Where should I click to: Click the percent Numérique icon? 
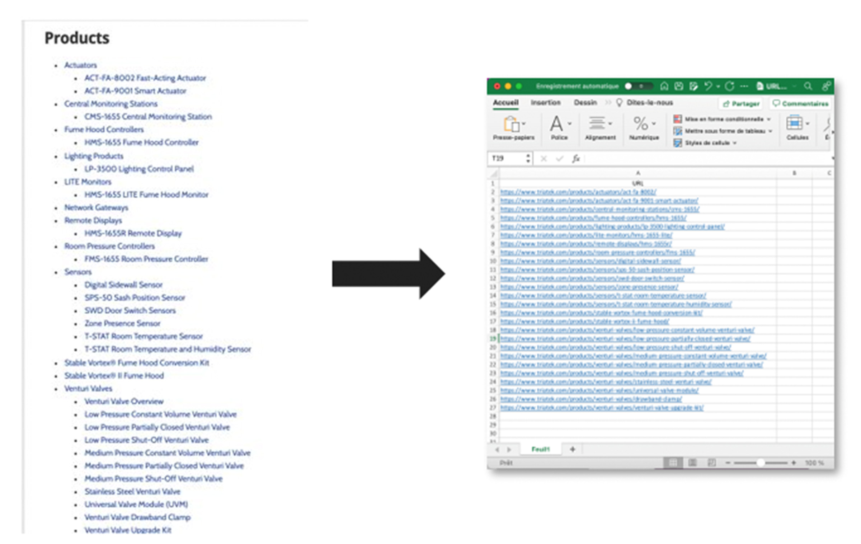(641, 123)
